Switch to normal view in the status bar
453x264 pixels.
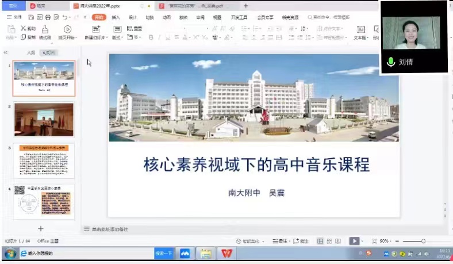(x=320, y=241)
